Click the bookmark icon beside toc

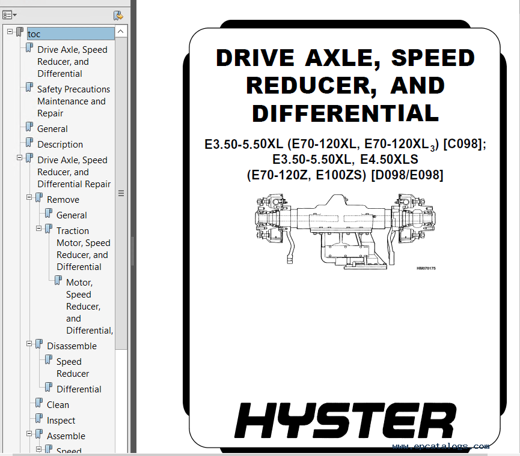point(20,32)
